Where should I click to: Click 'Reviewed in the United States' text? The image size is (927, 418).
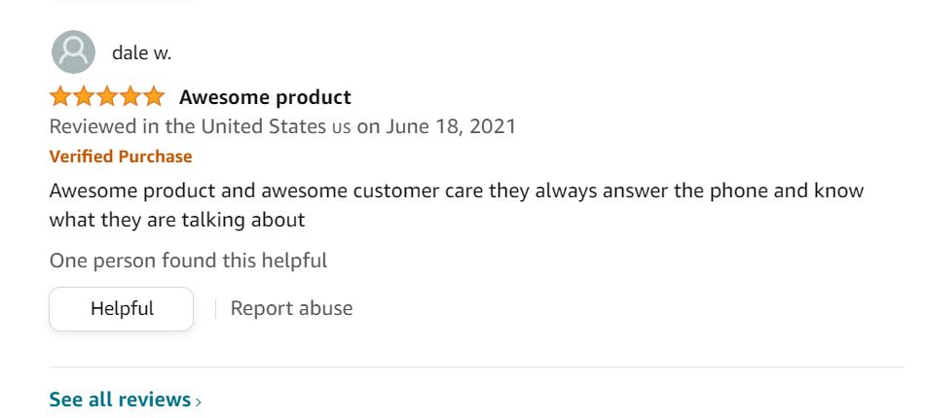(188, 126)
